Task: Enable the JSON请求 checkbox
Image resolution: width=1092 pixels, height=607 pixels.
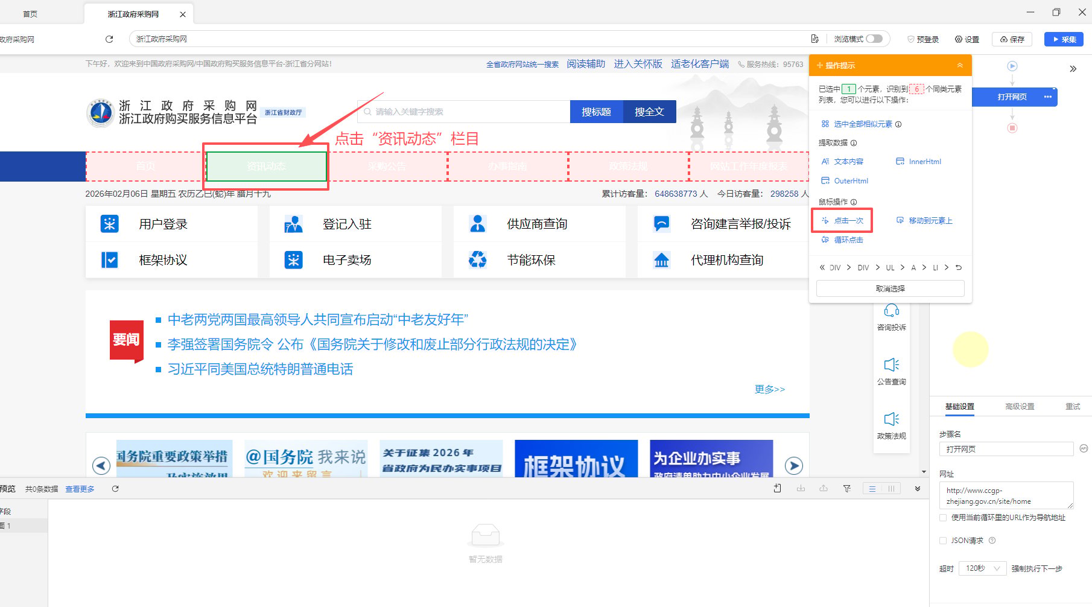Action: point(943,541)
